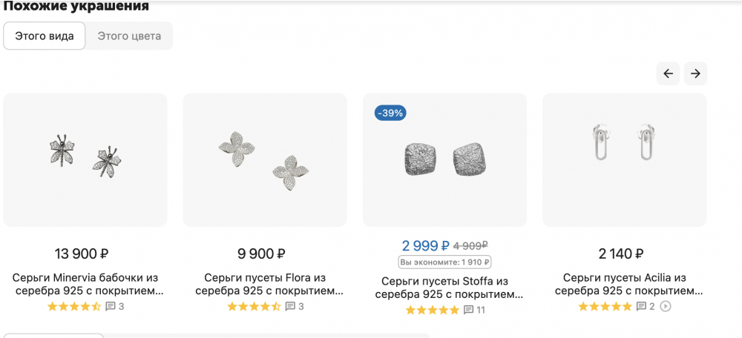Open reviews icon for Acilia earrings

click(x=641, y=306)
